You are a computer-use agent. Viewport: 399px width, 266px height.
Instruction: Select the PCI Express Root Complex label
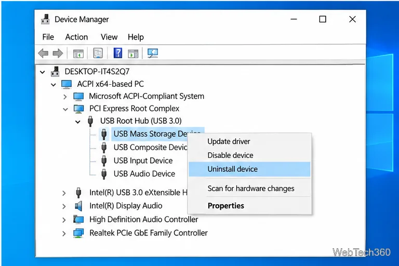135,109
